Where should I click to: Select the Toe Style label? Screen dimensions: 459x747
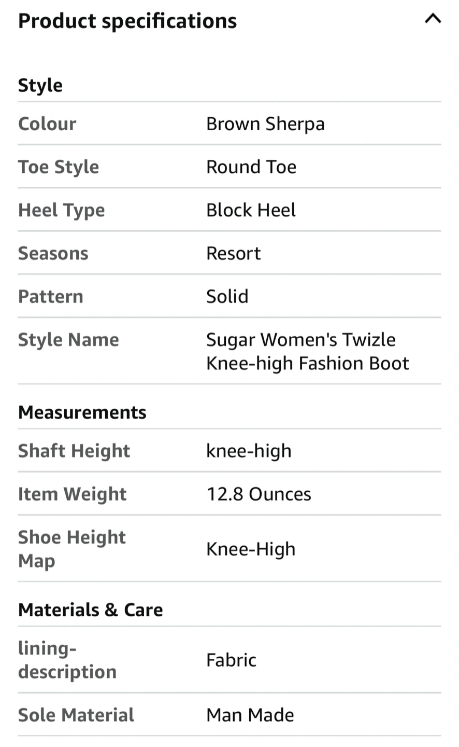click(x=59, y=167)
